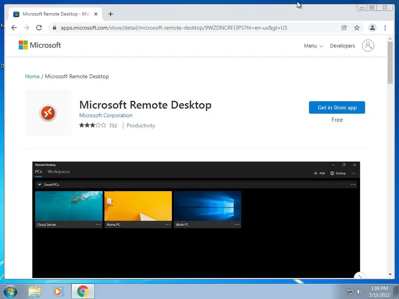This screenshot has width=399, height=299.
Task: Click the Work PC thumbnail
Action: pos(207,206)
